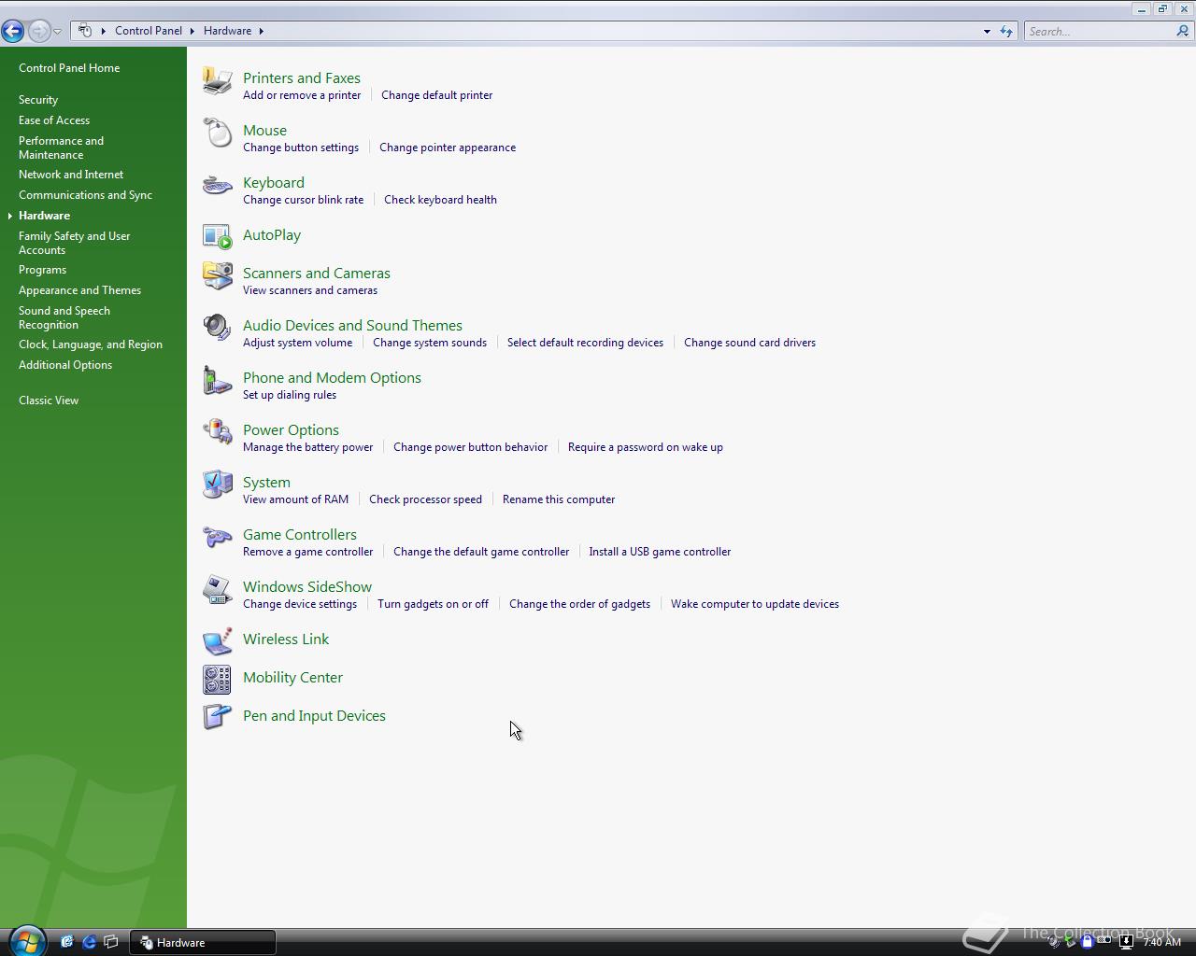Viewport: 1196px width, 956px height.
Task: Click Change cursor blink rate link
Action: point(303,200)
